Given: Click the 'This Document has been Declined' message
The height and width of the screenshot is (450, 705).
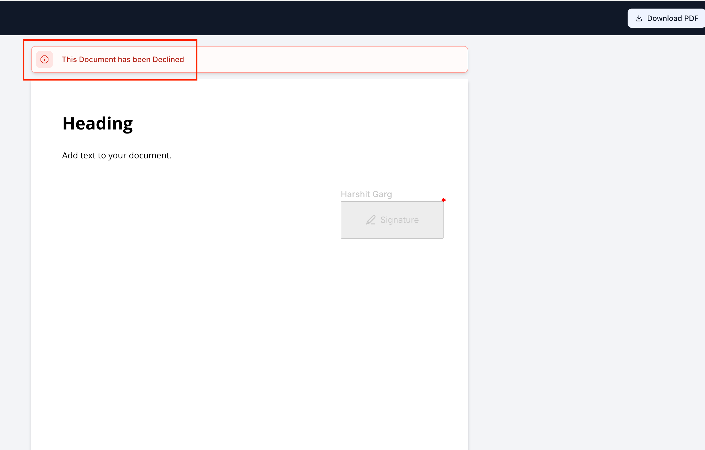Looking at the screenshot, I should (123, 59).
